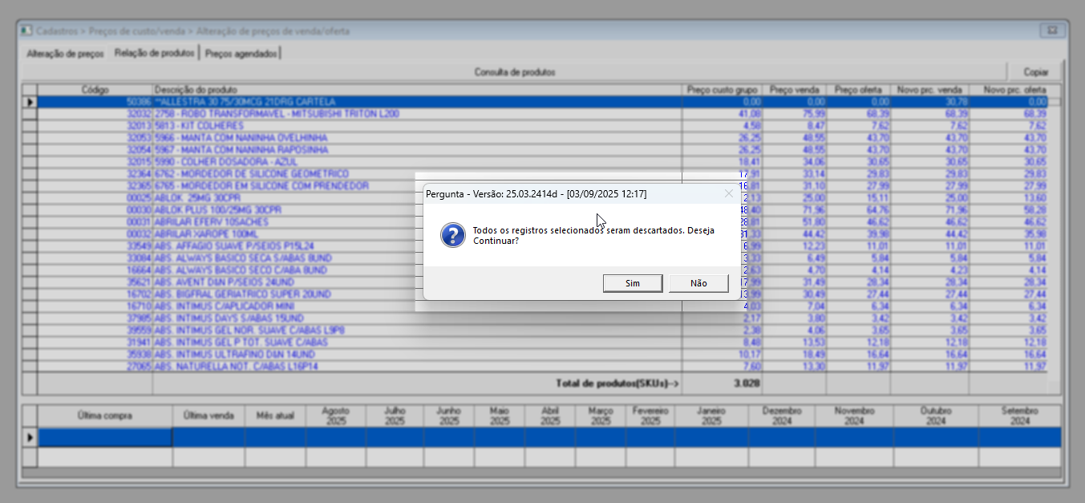Select row ABRILAR XAROPE 100ML
1085x503 pixels.
(x=542, y=234)
